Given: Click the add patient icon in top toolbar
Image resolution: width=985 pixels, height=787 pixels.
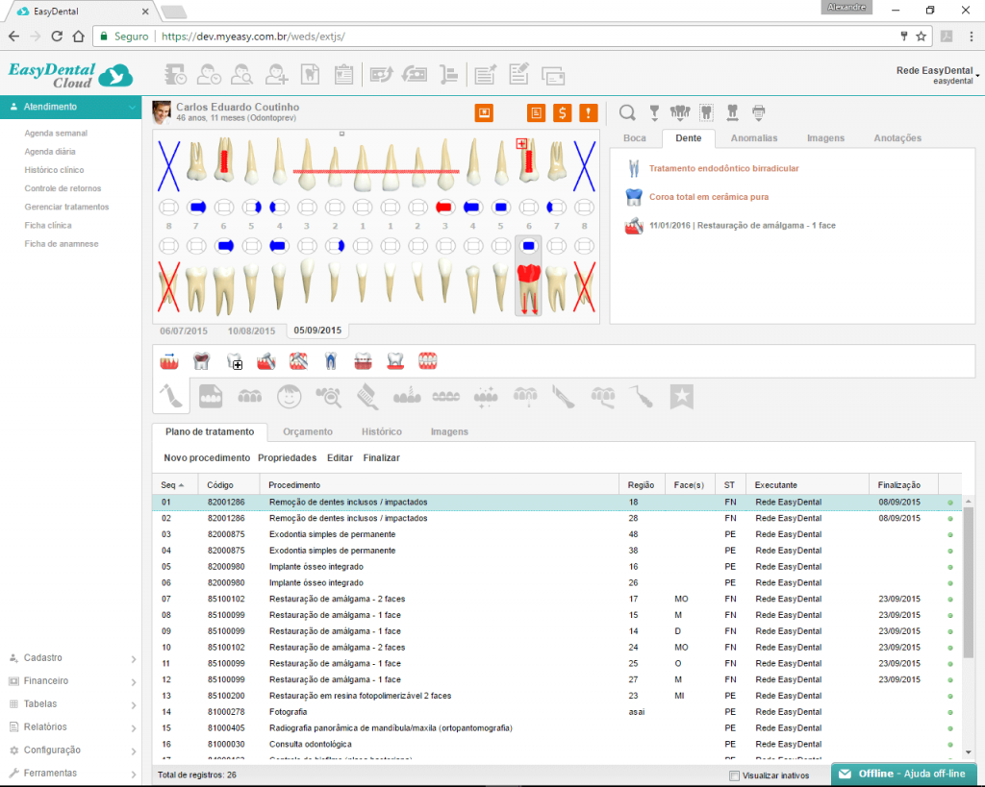Looking at the screenshot, I should [x=277, y=74].
